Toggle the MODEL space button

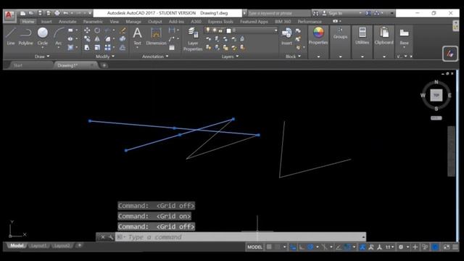[254, 246]
